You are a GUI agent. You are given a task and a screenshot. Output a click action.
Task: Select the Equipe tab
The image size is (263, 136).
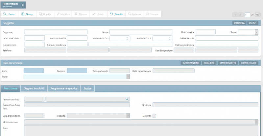[88, 88]
